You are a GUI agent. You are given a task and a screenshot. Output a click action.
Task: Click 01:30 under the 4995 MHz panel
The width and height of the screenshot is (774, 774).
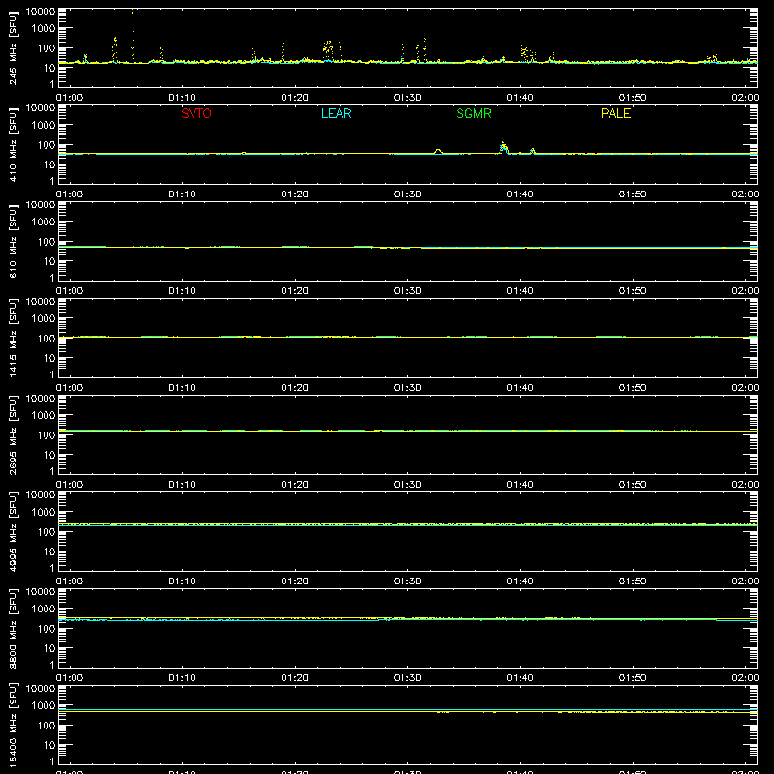coord(407,581)
